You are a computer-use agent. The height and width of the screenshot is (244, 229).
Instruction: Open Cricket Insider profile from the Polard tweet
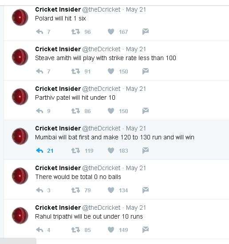tap(58, 9)
